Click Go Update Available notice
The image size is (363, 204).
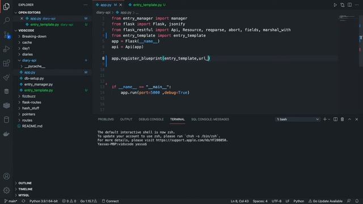[325, 201]
